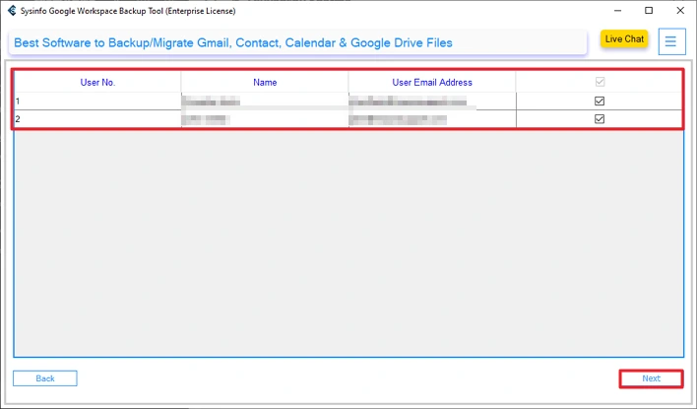Toggle the select-all header checkbox
Image resolution: width=697 pixels, height=409 pixels.
coord(600,82)
